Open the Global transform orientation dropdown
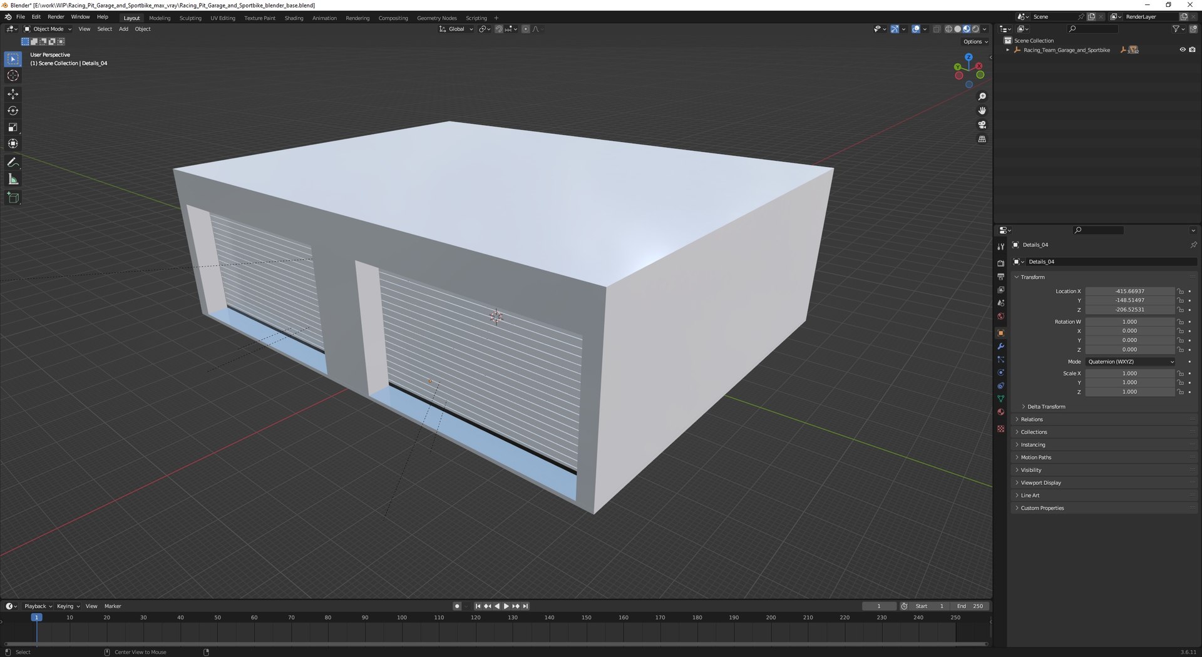The image size is (1202, 657). pyautogui.click(x=456, y=29)
